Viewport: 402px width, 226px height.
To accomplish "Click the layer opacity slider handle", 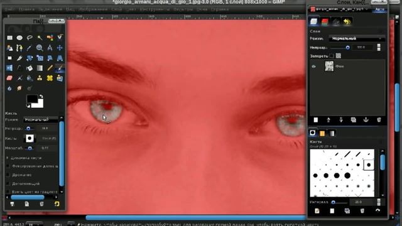I will click(347, 48).
